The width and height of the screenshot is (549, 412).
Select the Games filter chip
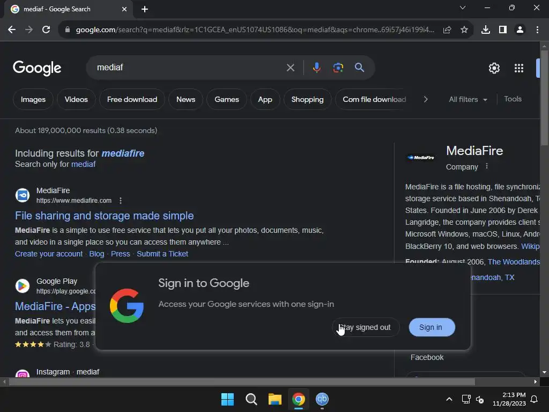pyautogui.click(x=227, y=99)
